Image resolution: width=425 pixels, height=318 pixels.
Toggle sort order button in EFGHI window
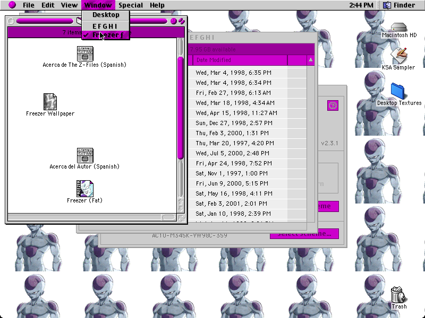click(311, 60)
